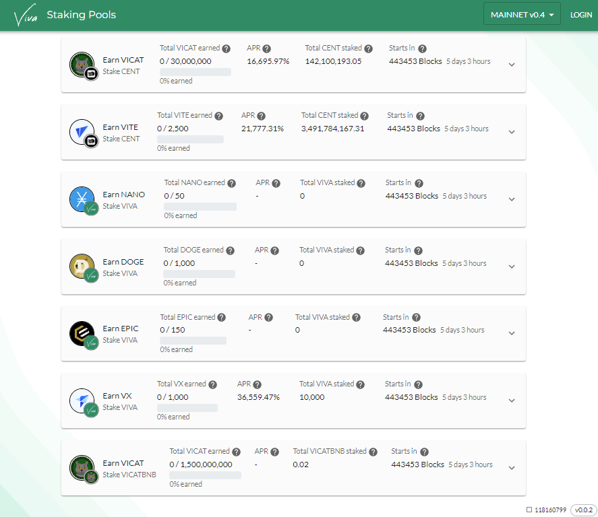Click the NANO token icon

click(82, 199)
